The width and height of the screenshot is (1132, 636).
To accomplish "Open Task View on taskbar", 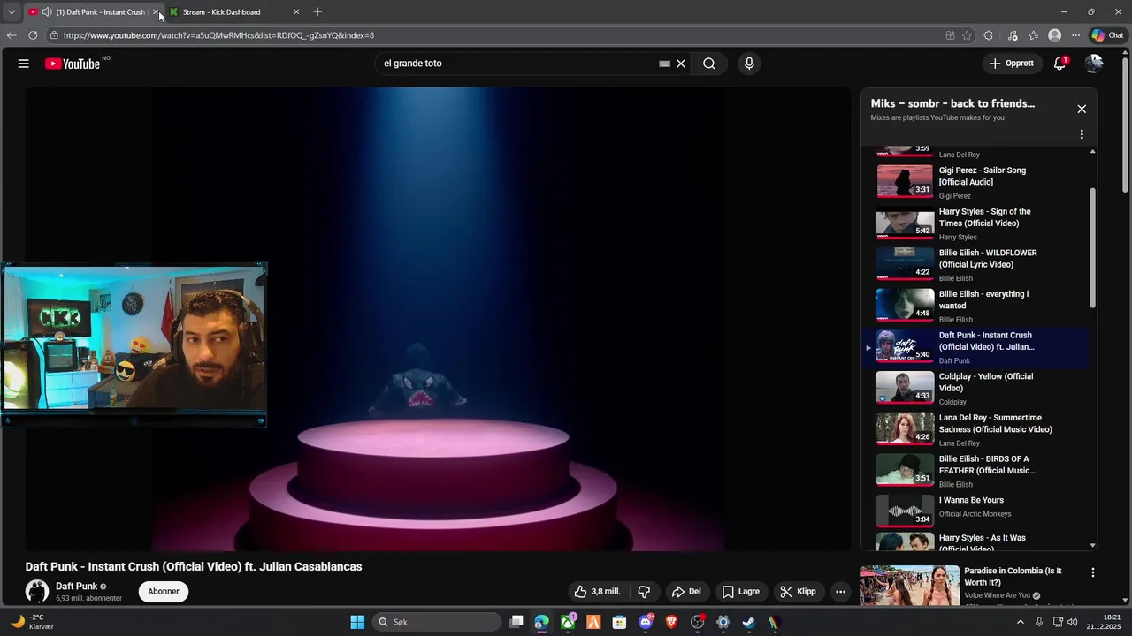I will [x=516, y=622].
